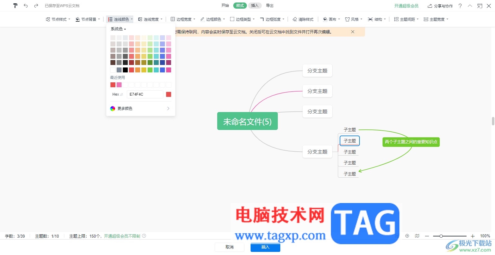The width and height of the screenshot is (495, 255).
Task: Switch to the 插入 tab at top
Action: click(x=255, y=6)
